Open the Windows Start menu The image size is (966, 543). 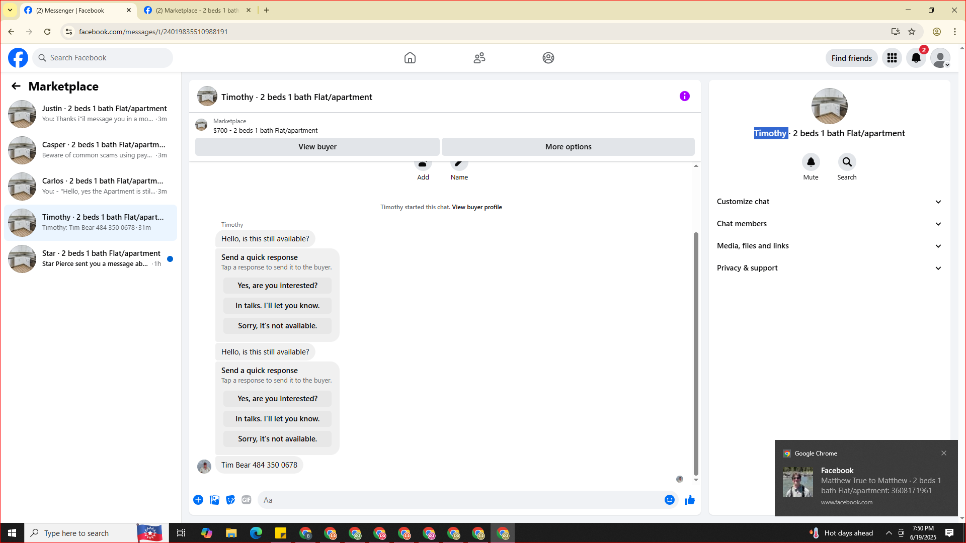12,533
